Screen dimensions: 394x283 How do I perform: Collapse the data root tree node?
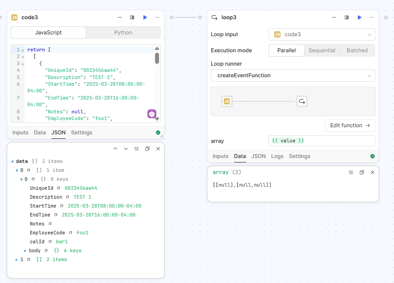click(x=13, y=162)
